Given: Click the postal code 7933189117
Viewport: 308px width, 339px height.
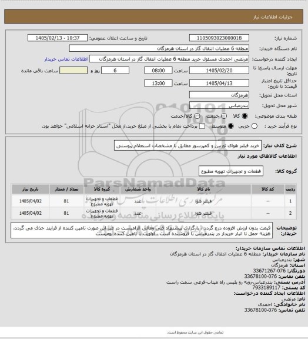Looking at the screenshot, I should pos(266,288).
